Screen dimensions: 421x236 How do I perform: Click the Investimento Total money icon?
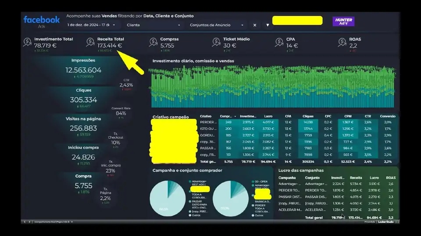(27, 42)
